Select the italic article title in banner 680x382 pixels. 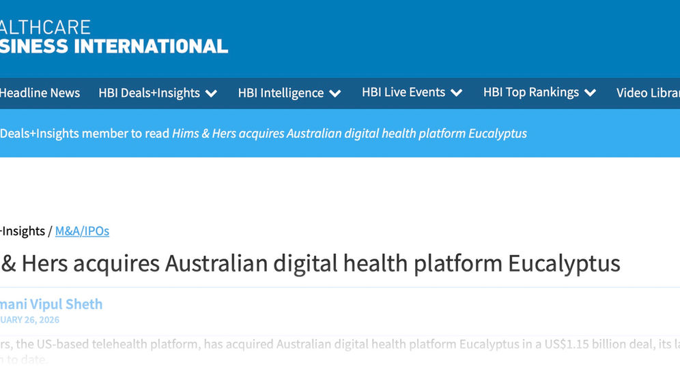click(x=350, y=134)
